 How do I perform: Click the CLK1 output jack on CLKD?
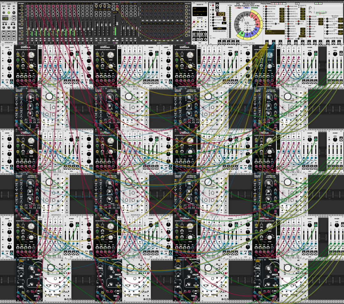4,33
